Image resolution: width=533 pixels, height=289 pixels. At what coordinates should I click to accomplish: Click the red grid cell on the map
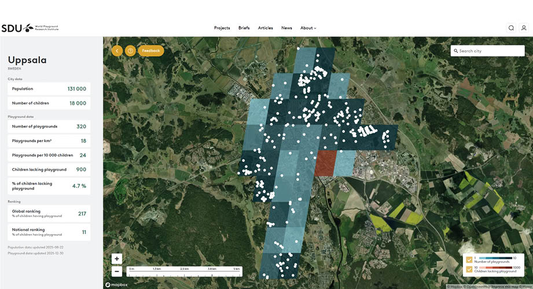[x=325, y=164]
